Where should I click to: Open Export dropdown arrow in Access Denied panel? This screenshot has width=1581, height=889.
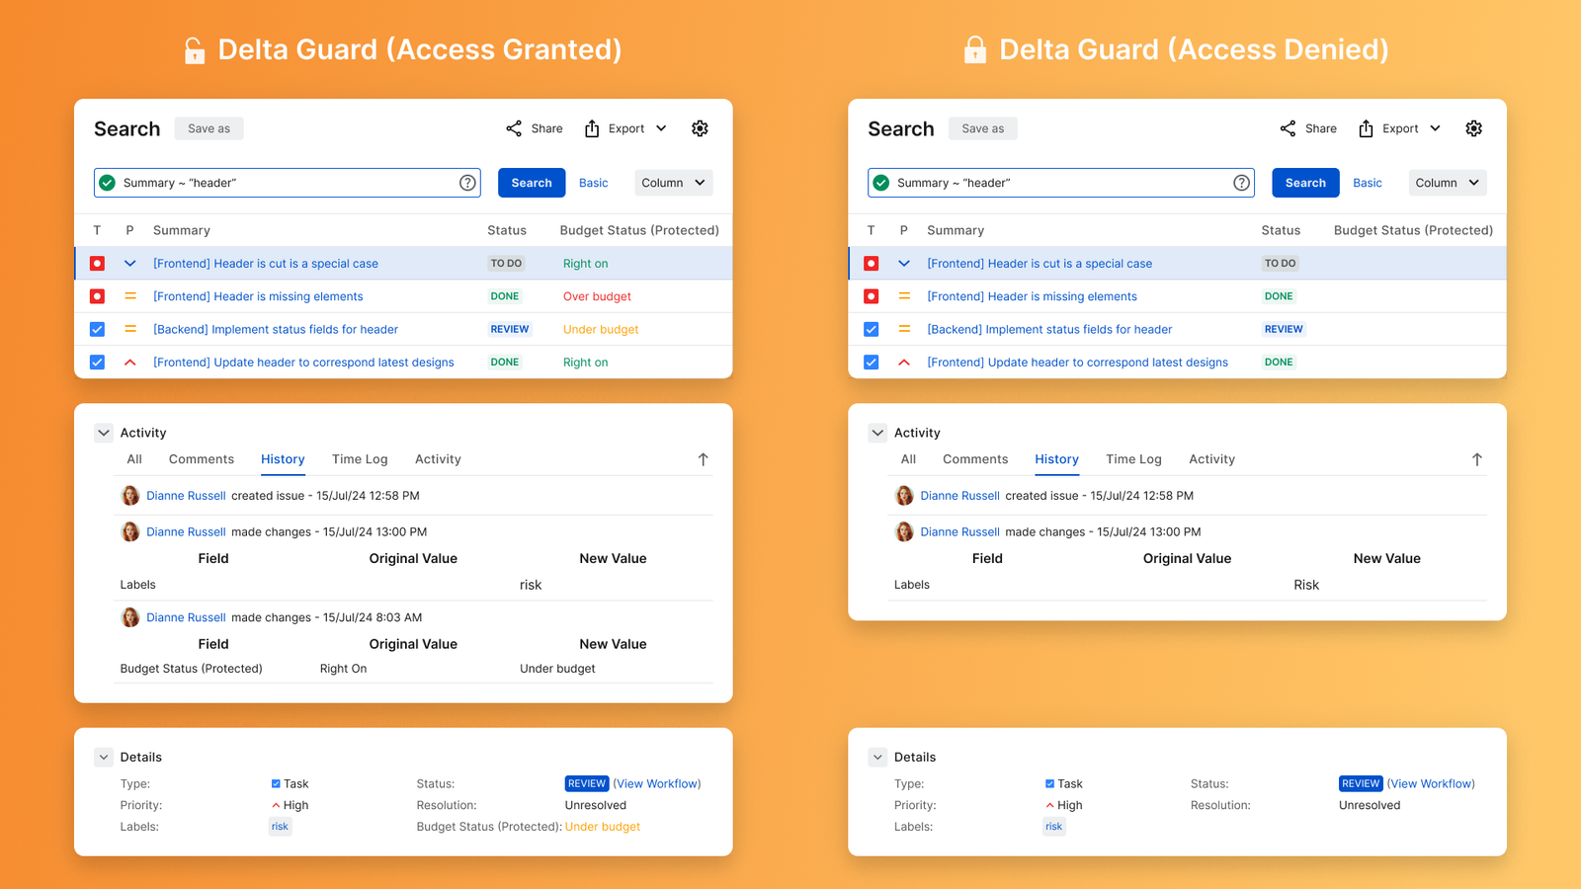(1435, 128)
